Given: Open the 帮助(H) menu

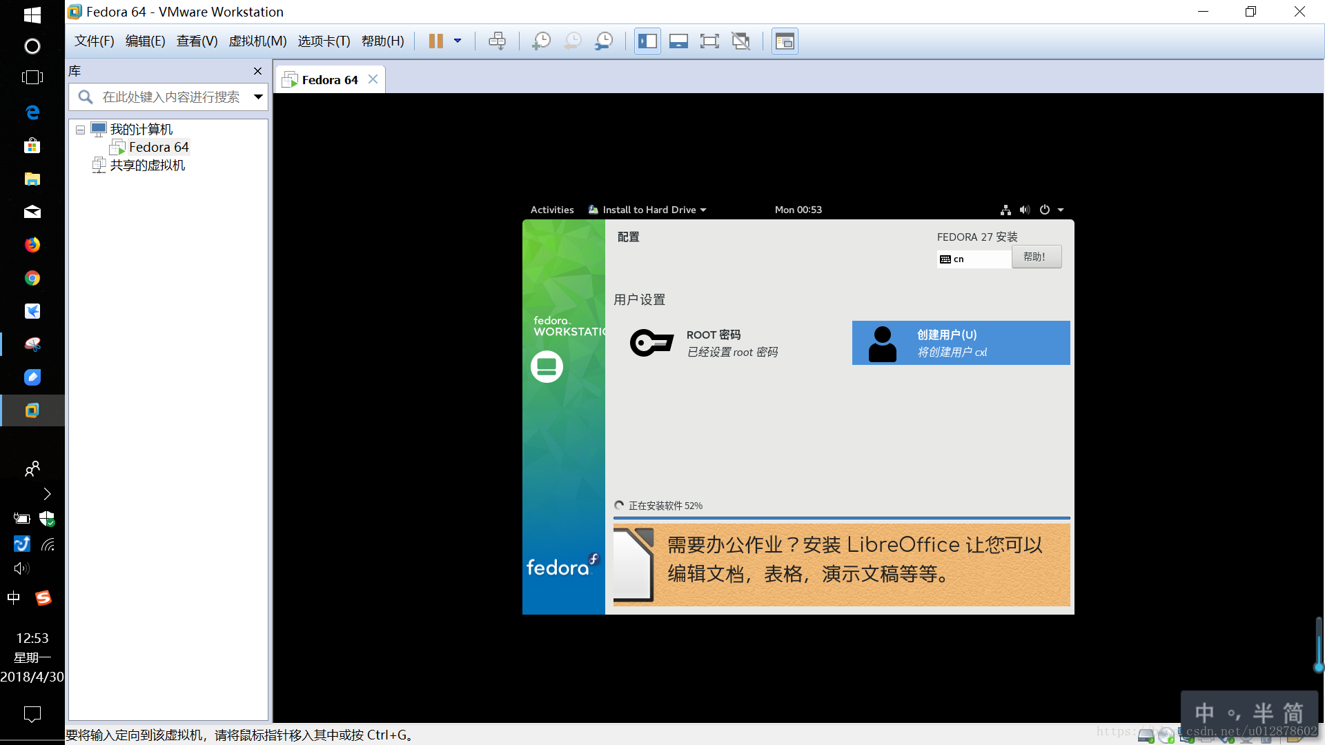Looking at the screenshot, I should click(x=383, y=41).
